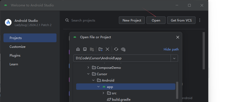Click the path input field

tap(122, 58)
